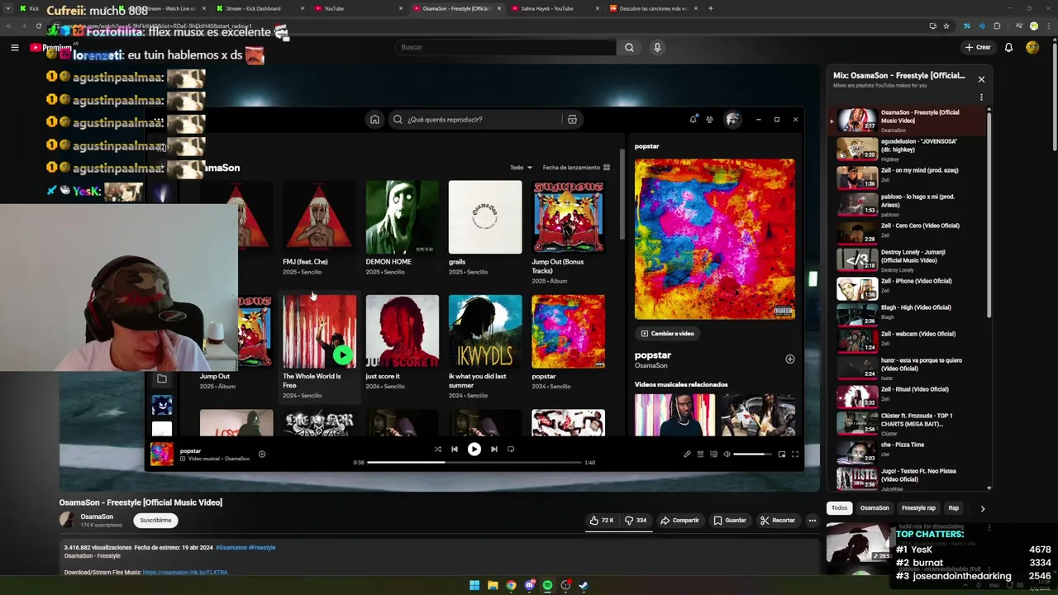Skip to previous track in Spotify
The width and height of the screenshot is (1058, 595).
pos(454,449)
